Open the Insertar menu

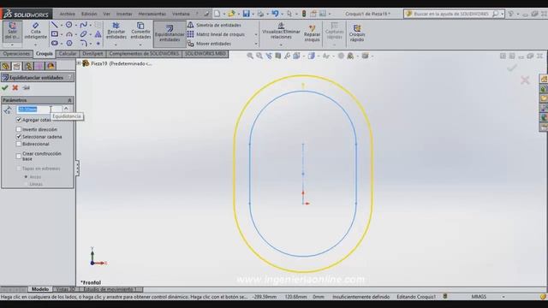pos(124,14)
